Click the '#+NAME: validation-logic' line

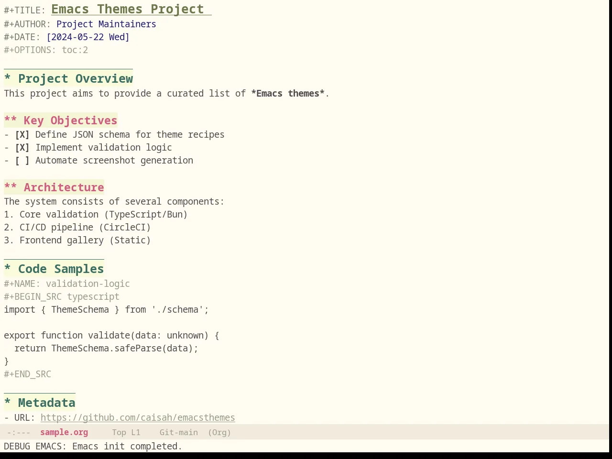click(x=67, y=284)
